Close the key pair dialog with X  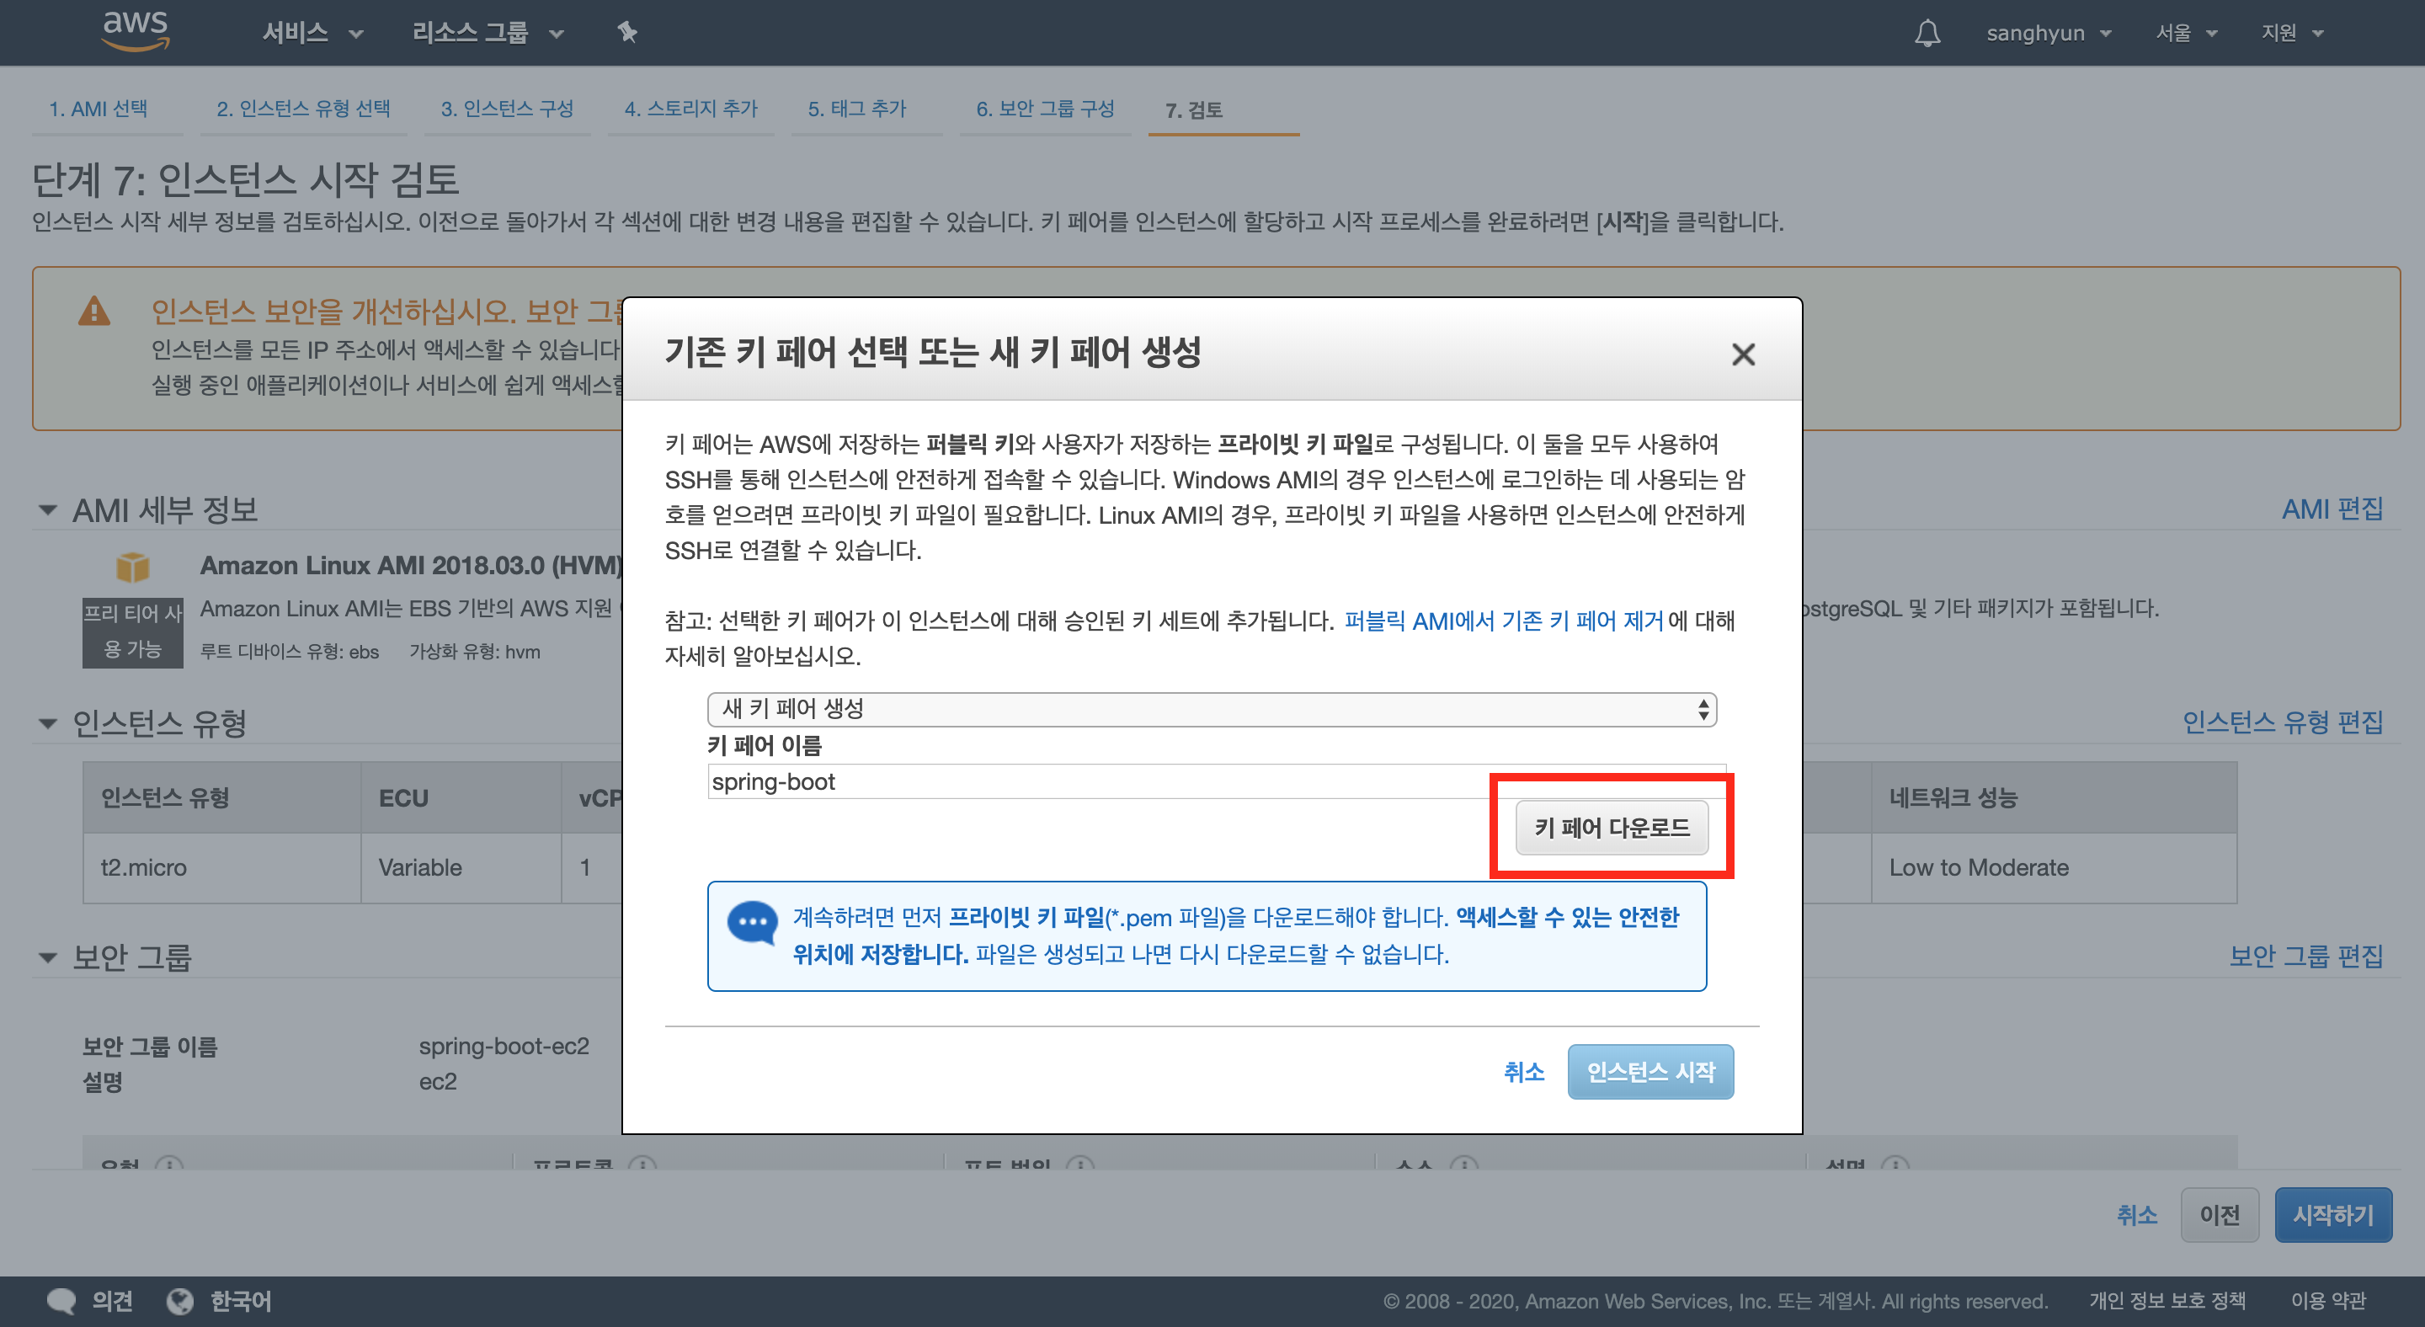click(1742, 354)
